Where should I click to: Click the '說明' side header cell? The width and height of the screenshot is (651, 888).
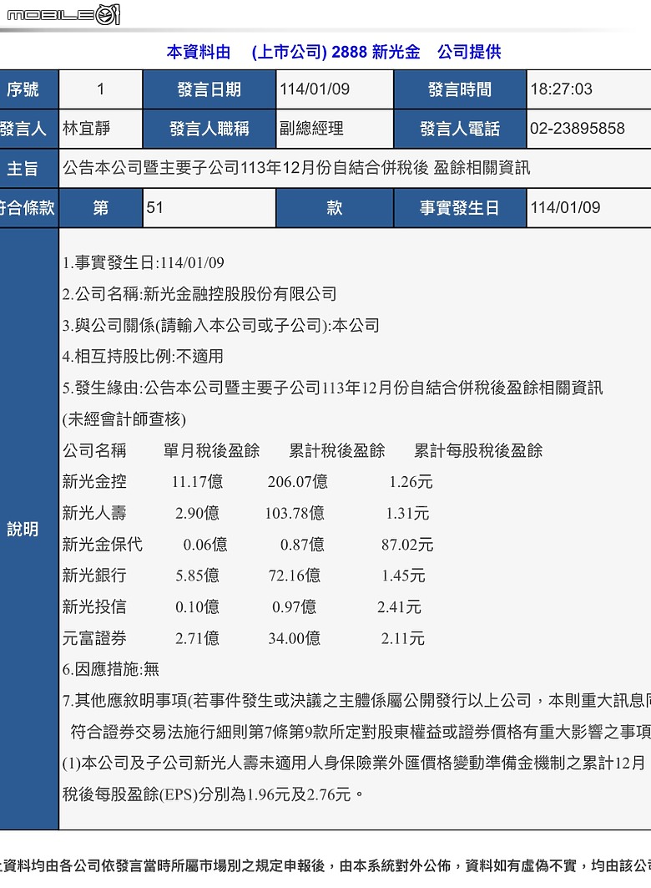point(29,530)
